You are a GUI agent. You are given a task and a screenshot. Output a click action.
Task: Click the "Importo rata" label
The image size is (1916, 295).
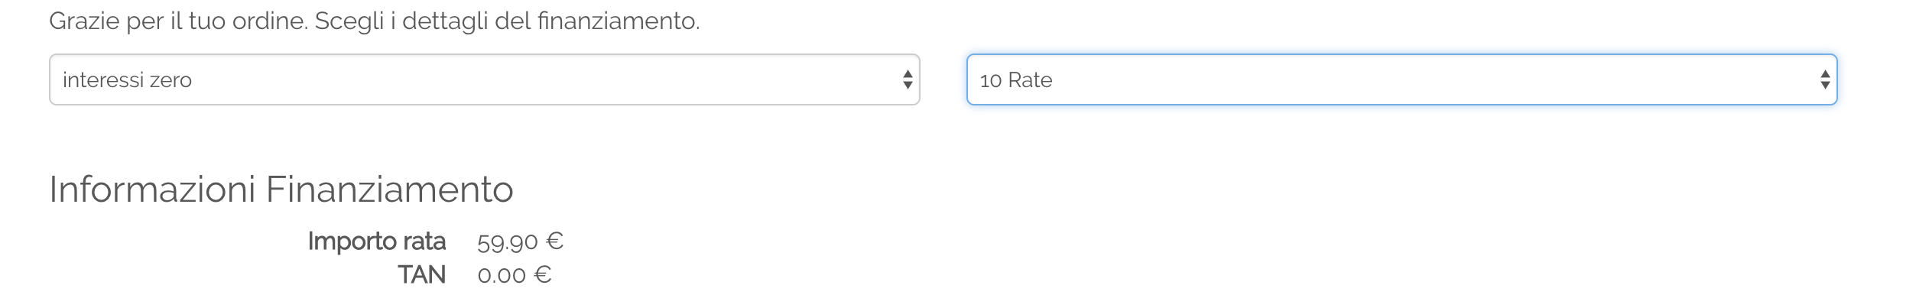(x=377, y=242)
